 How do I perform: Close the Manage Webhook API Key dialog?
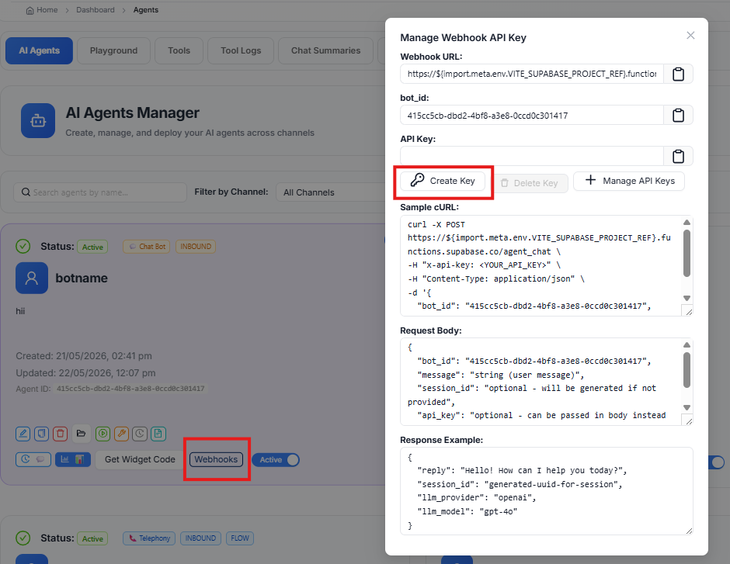click(x=690, y=36)
